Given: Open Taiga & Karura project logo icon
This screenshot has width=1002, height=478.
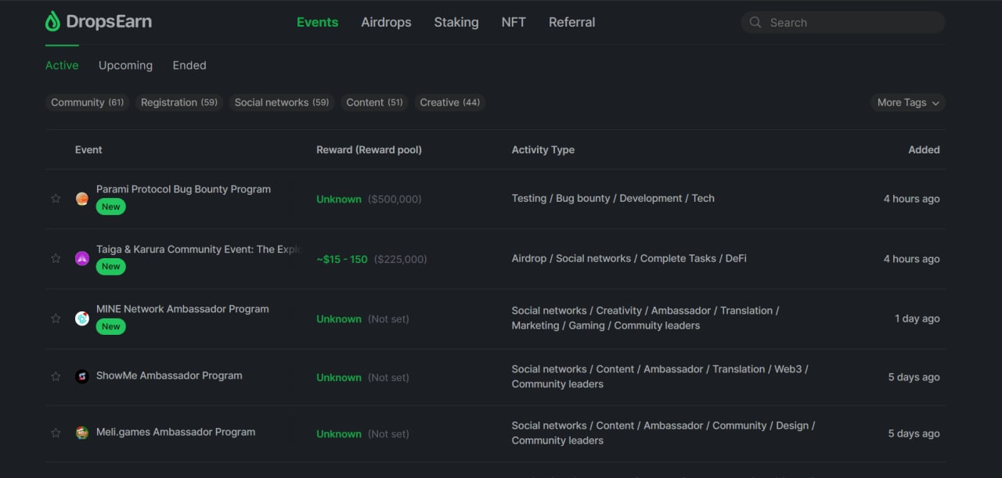Looking at the screenshot, I should tap(82, 258).
